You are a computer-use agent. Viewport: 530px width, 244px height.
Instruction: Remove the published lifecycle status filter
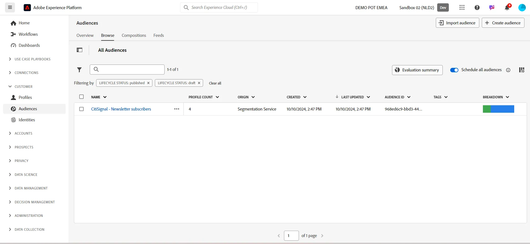148,83
